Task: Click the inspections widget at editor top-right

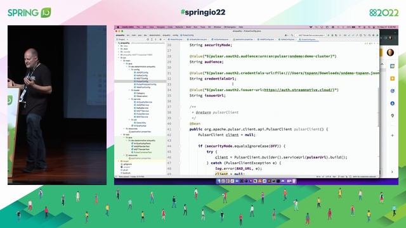Action: click(368, 44)
